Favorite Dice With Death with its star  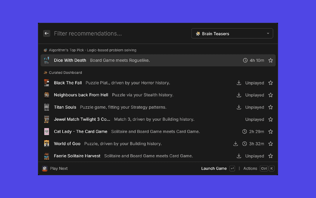tap(271, 60)
